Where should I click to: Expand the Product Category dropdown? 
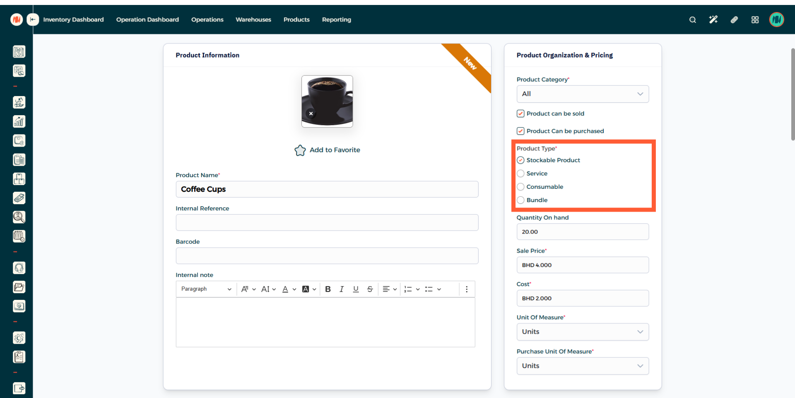tap(582, 94)
